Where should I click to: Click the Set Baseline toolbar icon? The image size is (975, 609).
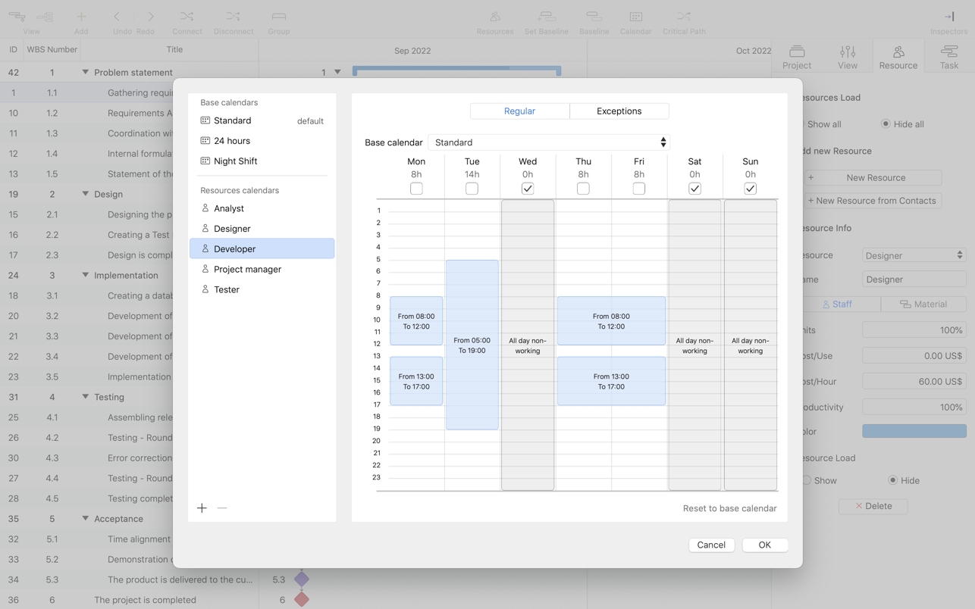tap(547, 17)
